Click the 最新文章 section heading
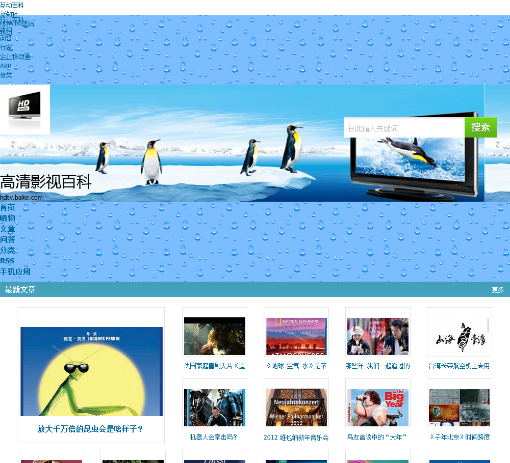 [x=20, y=289]
